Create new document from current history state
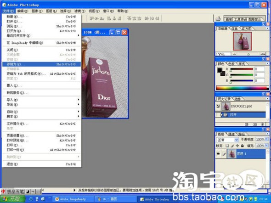 (247, 124)
